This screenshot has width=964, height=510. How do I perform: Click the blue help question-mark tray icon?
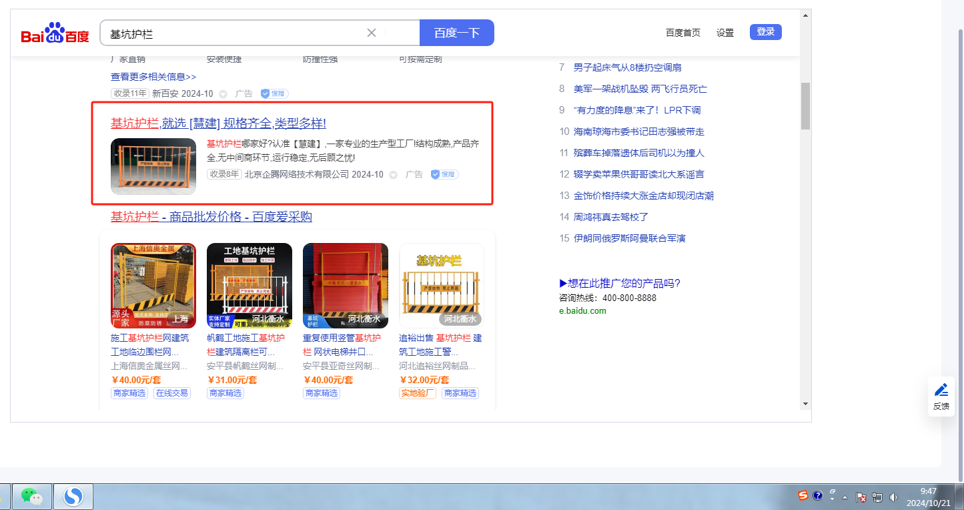pos(818,496)
